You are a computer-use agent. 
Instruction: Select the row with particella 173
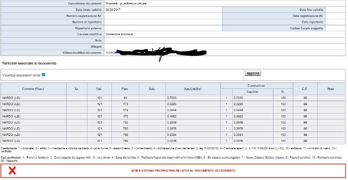173,104
